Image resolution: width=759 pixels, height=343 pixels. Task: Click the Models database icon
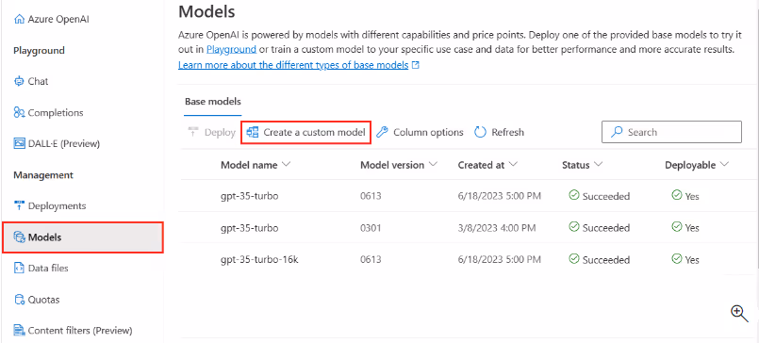[x=19, y=237]
